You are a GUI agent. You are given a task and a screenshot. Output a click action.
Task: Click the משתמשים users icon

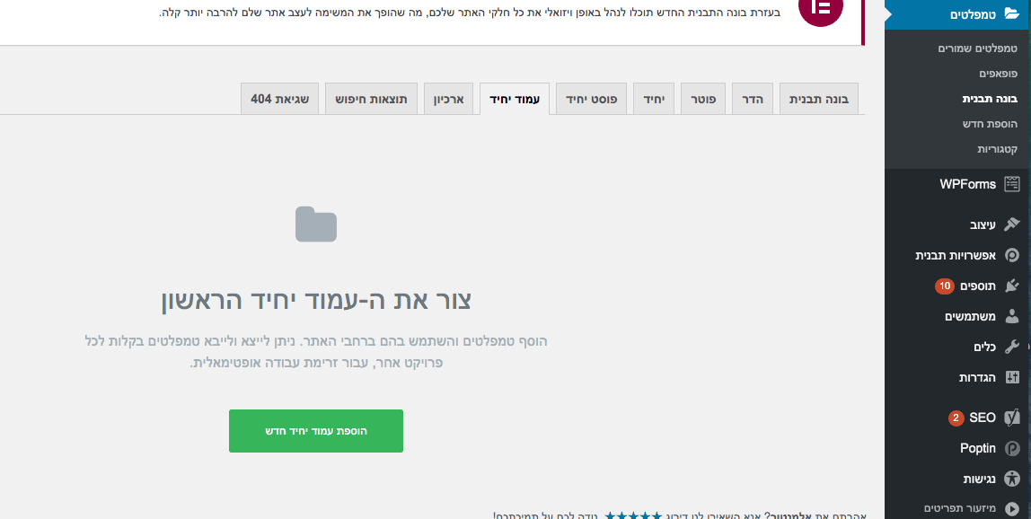click(1012, 317)
